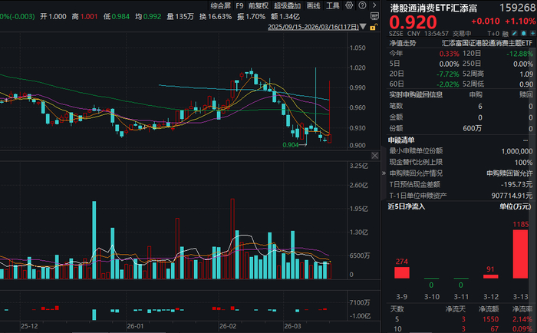The image size is (537, 333).
Task: Open the 工具 tools menu
Action: [332, 6]
